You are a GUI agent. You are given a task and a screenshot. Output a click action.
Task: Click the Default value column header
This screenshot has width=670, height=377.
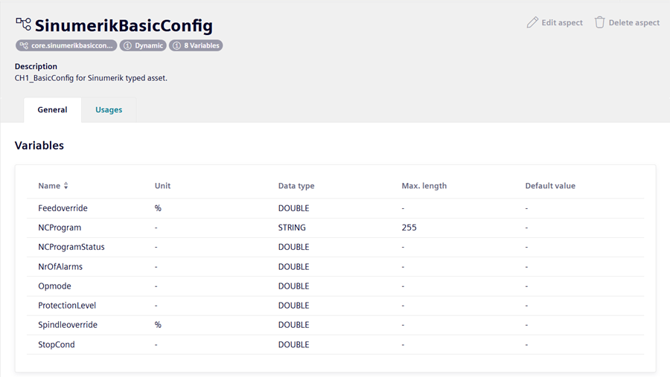tap(550, 186)
